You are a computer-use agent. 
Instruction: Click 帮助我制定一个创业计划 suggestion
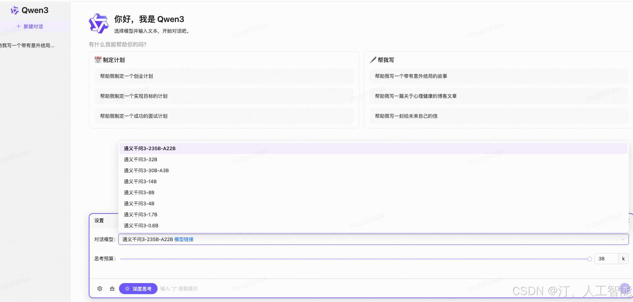point(127,76)
